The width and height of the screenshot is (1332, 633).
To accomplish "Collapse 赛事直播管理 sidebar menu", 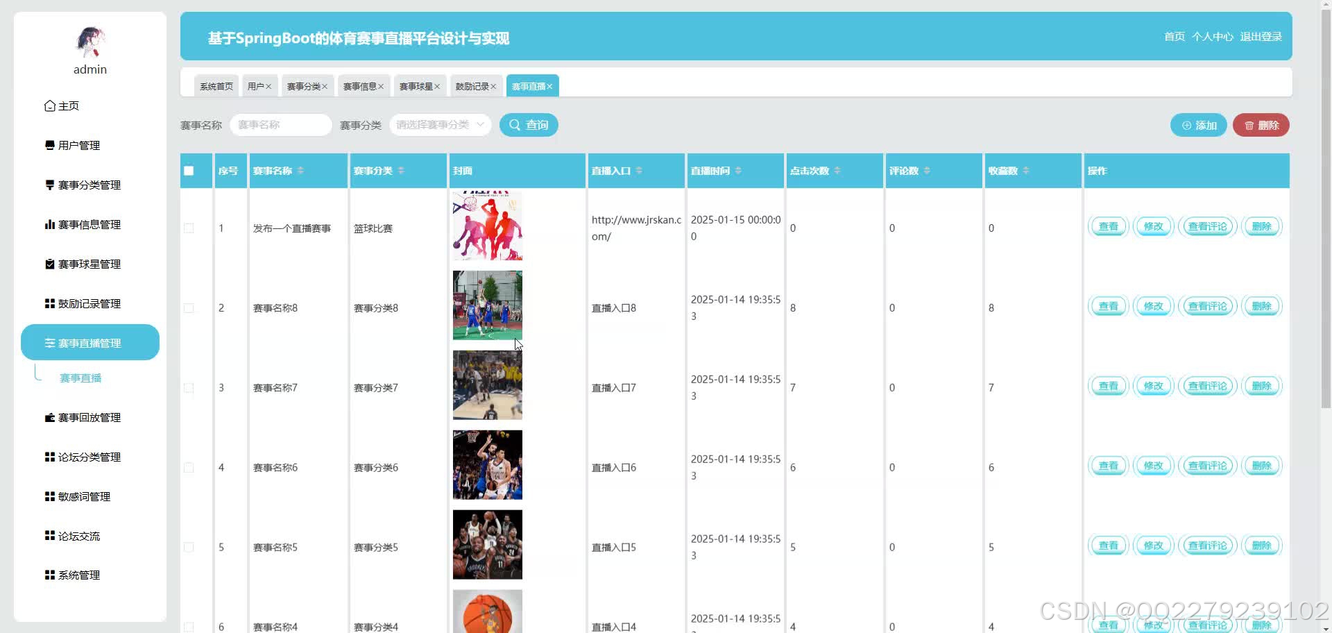I will click(90, 342).
